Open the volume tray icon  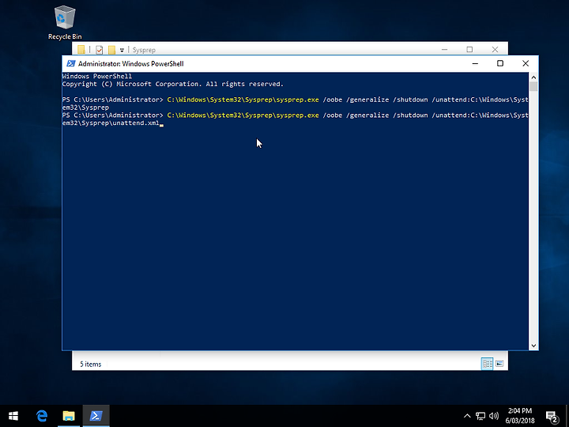[x=493, y=416]
